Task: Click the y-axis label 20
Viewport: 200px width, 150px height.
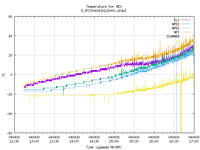Action: point(10,56)
